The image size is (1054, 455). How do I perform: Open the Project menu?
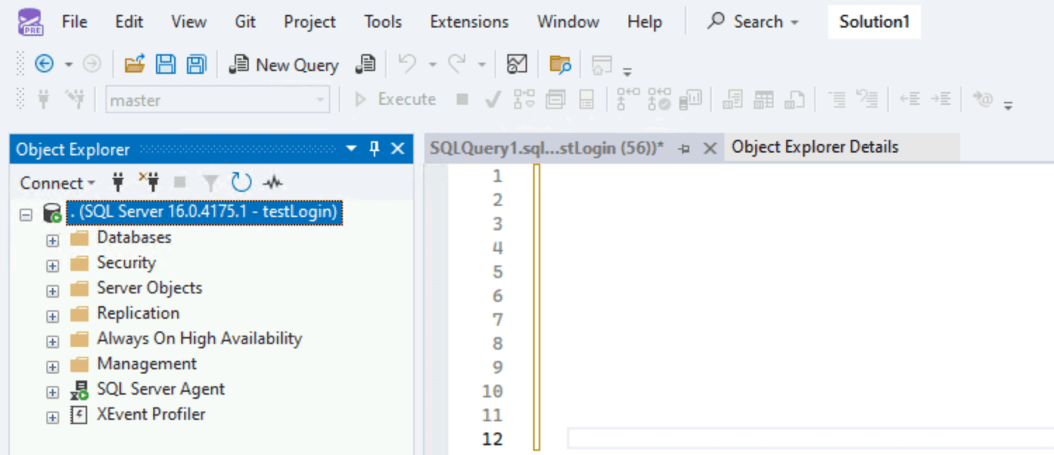click(x=309, y=22)
